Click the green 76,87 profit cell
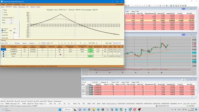This screenshot has height=112, width=199. coord(90,49)
